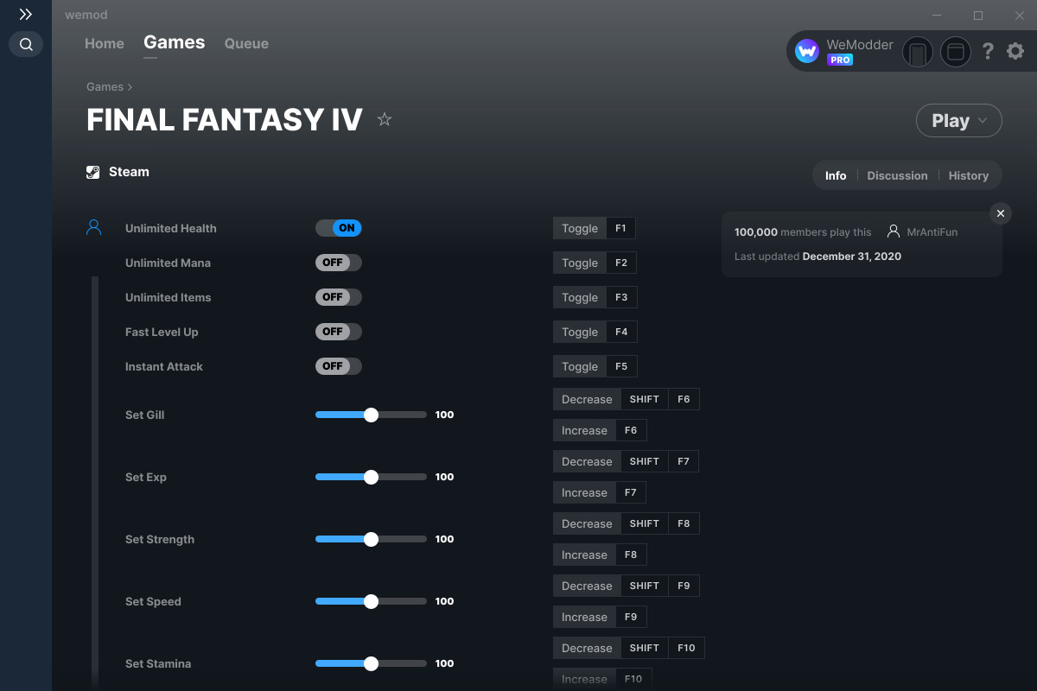The width and height of the screenshot is (1037, 691).
Task: Click the Set Strength value 100
Action: [444, 539]
